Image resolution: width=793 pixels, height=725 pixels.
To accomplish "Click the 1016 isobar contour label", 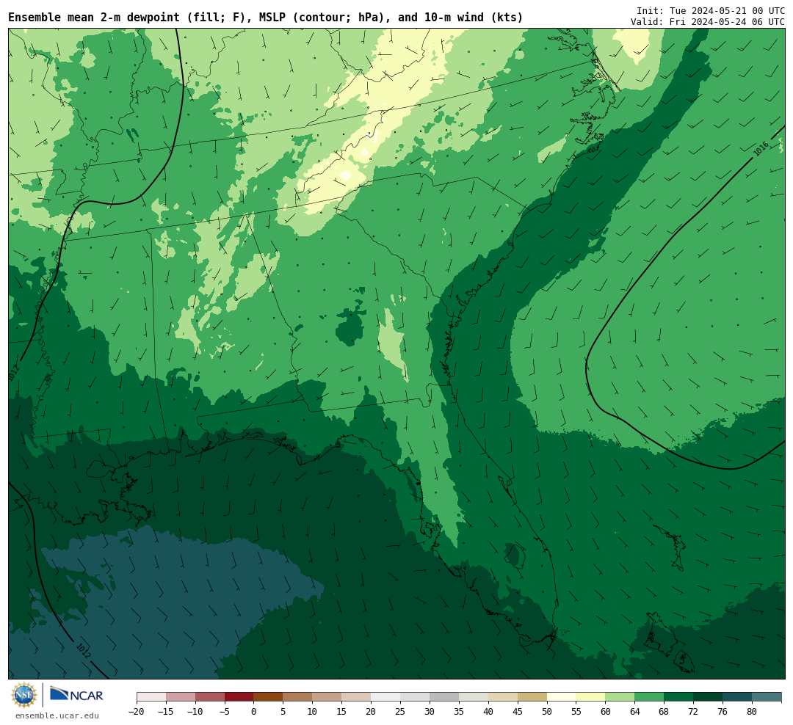I will [x=760, y=149].
